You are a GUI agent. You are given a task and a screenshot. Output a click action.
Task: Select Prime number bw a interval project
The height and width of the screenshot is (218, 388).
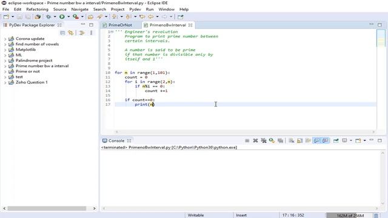[42, 66]
